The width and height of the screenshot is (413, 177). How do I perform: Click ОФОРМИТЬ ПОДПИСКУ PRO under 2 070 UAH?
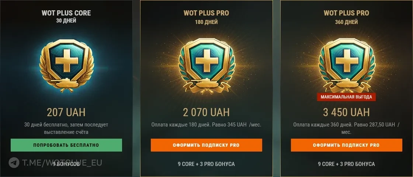tap(206, 145)
